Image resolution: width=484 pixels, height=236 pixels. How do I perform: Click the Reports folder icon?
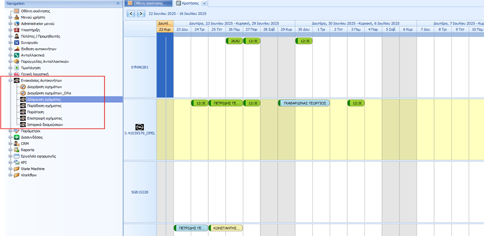[16, 150]
